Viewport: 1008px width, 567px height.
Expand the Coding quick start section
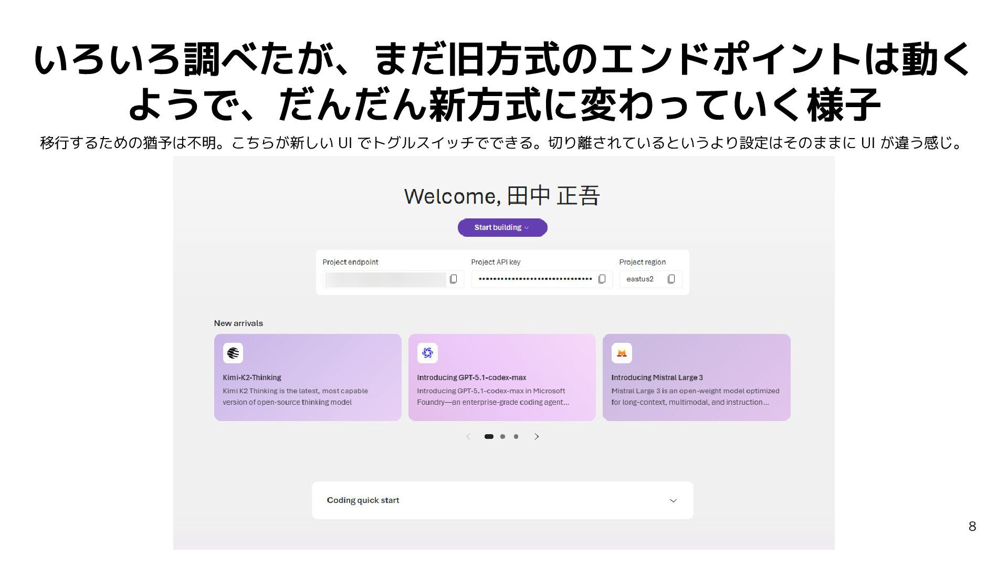pos(363,500)
